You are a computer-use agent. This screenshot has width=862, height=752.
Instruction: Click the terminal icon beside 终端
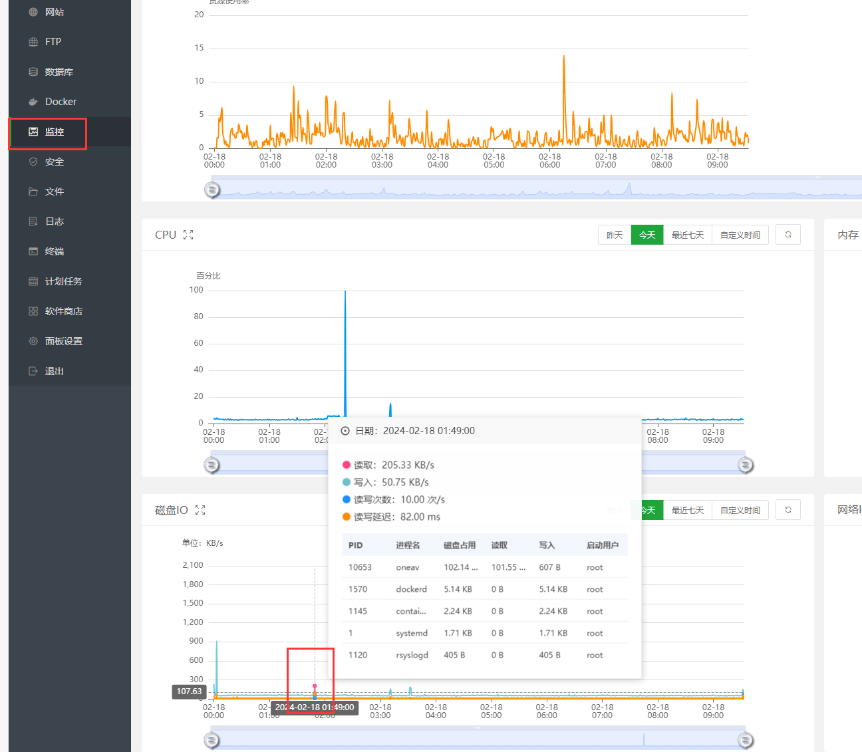(x=33, y=251)
